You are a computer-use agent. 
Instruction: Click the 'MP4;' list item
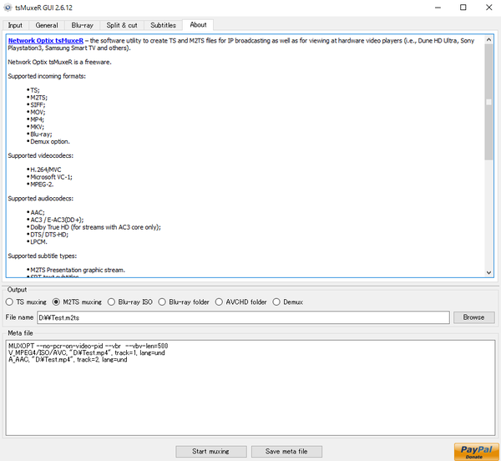point(37,119)
